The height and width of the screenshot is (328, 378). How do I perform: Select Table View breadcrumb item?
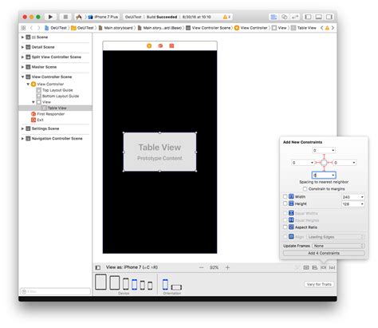(304, 28)
